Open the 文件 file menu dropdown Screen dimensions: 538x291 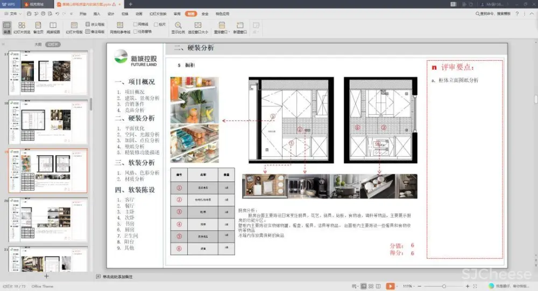point(14,13)
